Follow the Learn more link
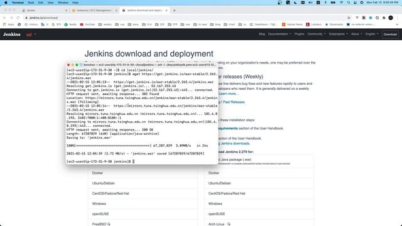 click(x=229, y=94)
